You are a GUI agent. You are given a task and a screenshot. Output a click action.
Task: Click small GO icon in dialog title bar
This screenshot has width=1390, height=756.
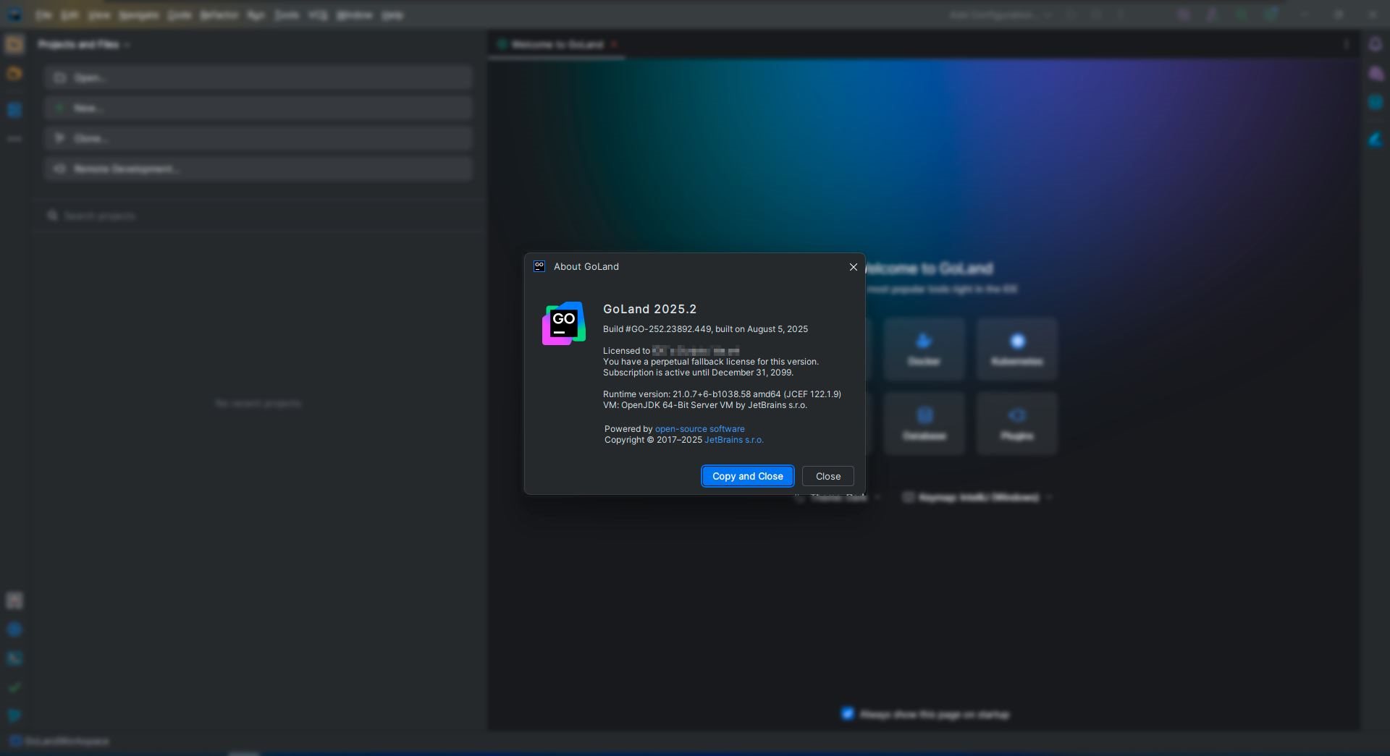(x=539, y=266)
